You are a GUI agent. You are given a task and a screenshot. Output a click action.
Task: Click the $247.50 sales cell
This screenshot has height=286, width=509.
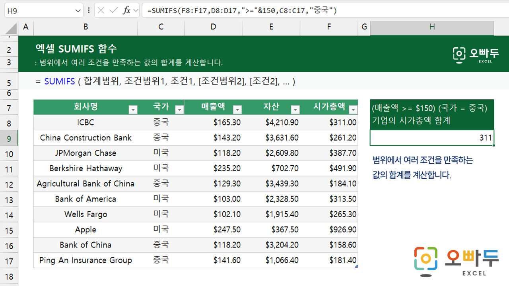pos(214,230)
